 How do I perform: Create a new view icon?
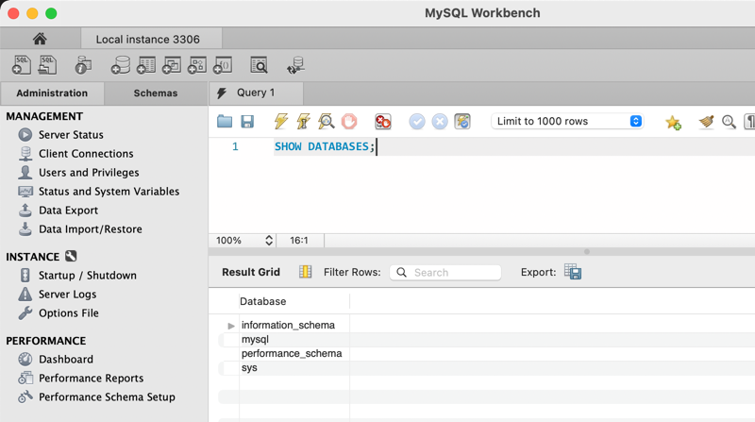(x=172, y=65)
